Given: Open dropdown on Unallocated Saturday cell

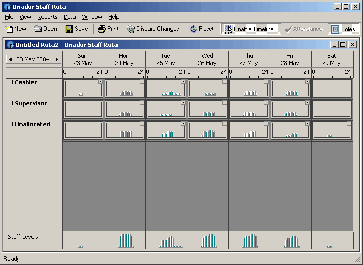Looking at the screenshot, I should 349,124.
